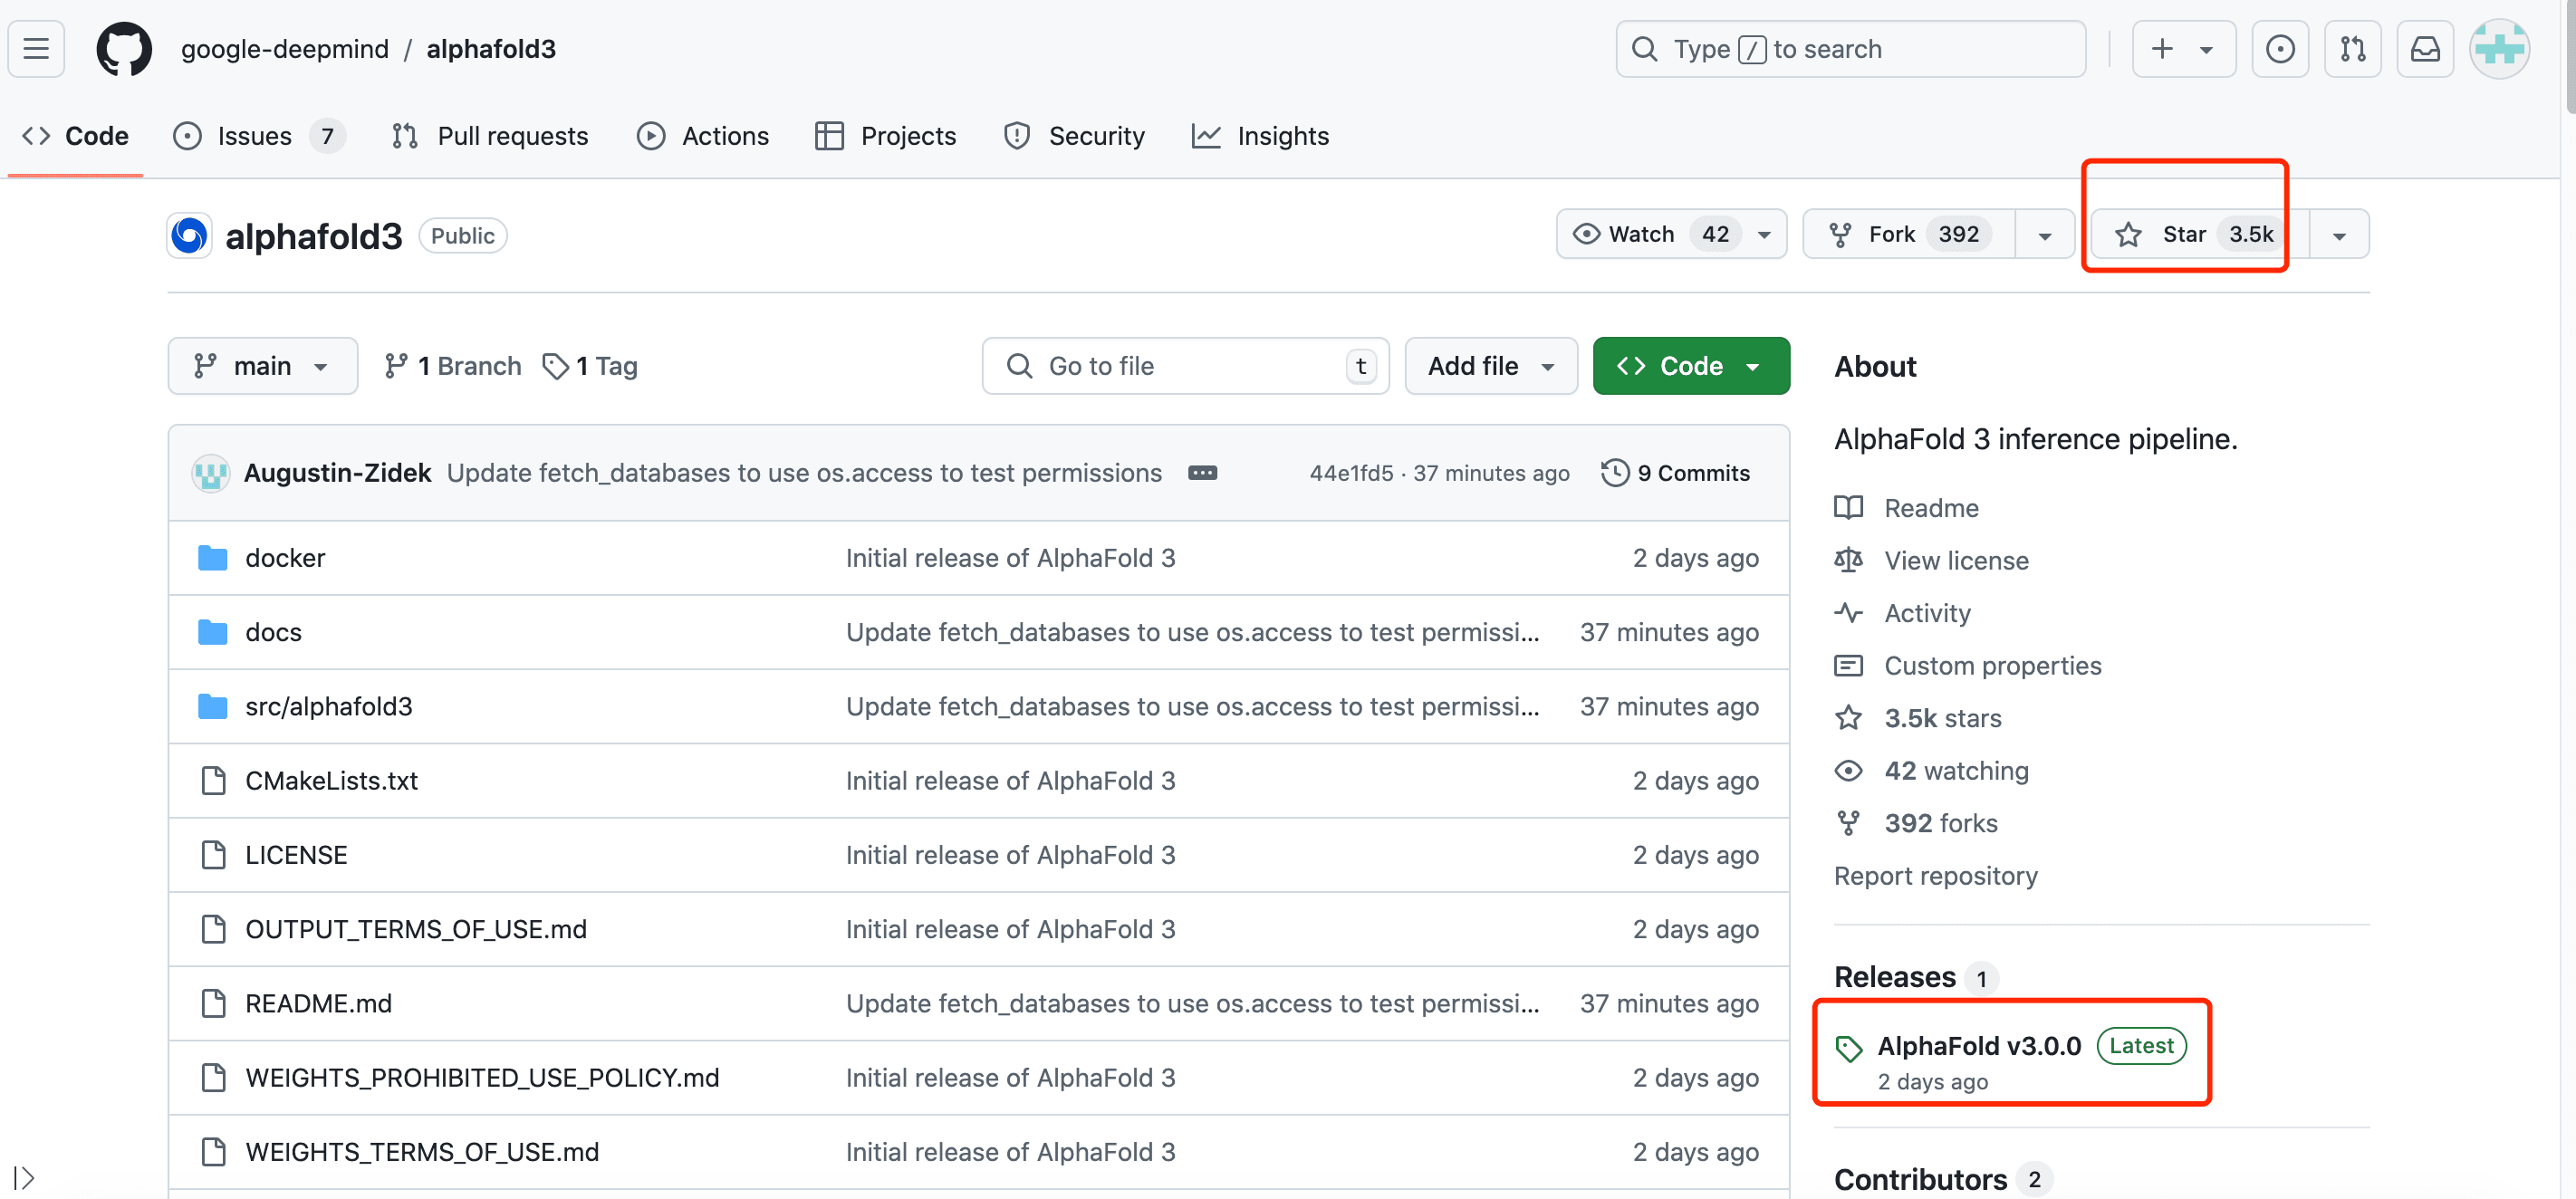Open the Security tab
Screen dimensions: 2576x1199
(x=1074, y=136)
